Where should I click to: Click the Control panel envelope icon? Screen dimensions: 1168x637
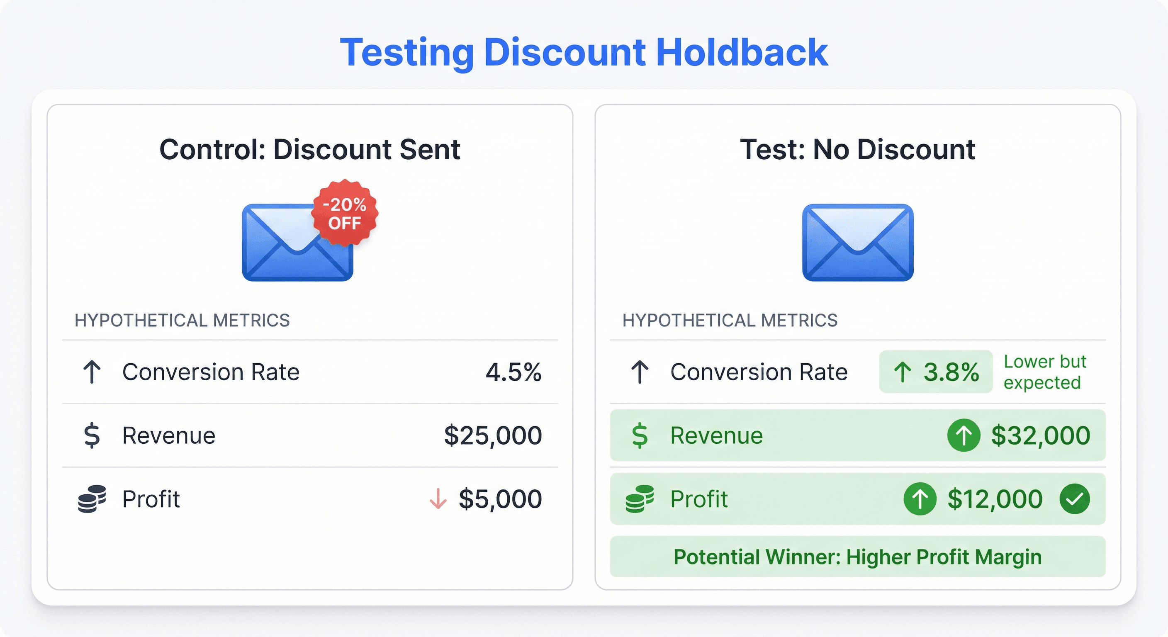[x=297, y=243]
